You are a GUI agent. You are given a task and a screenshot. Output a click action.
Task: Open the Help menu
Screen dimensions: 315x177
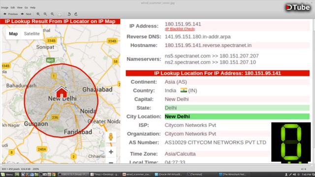click(x=33, y=8)
